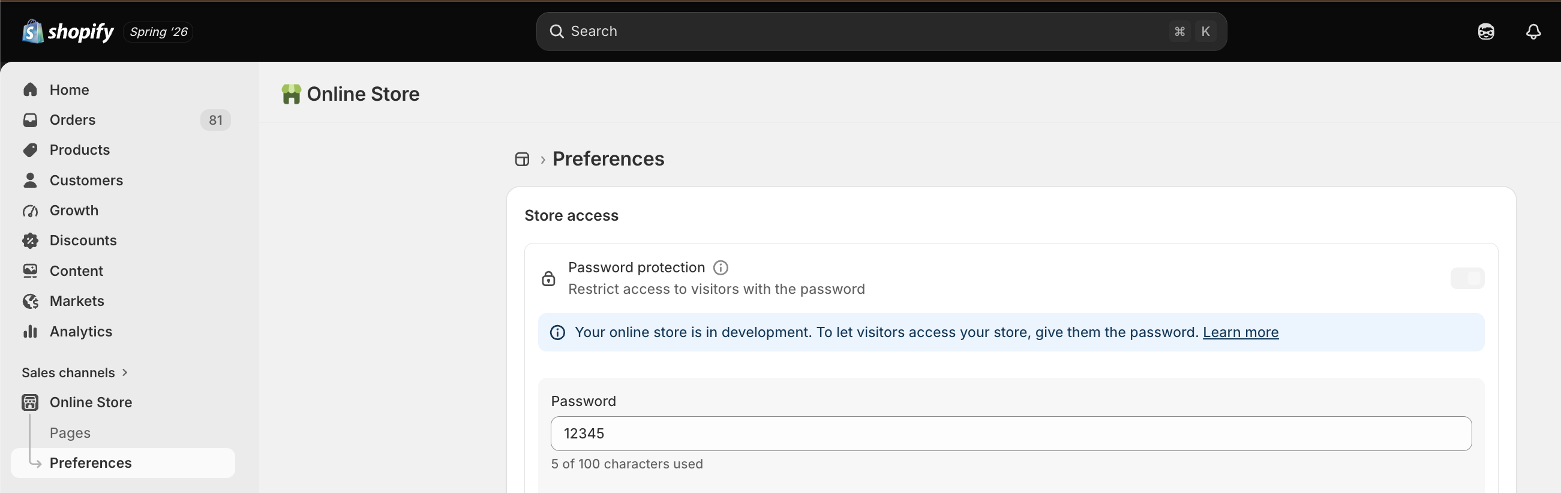This screenshot has height=493, width=1561.
Task: Open the Learn more link
Action: [x=1241, y=332]
